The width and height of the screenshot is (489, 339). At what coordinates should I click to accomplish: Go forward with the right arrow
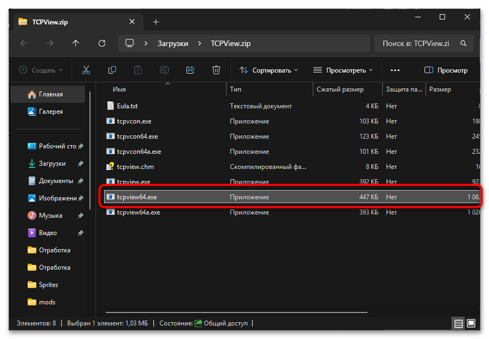tap(50, 43)
